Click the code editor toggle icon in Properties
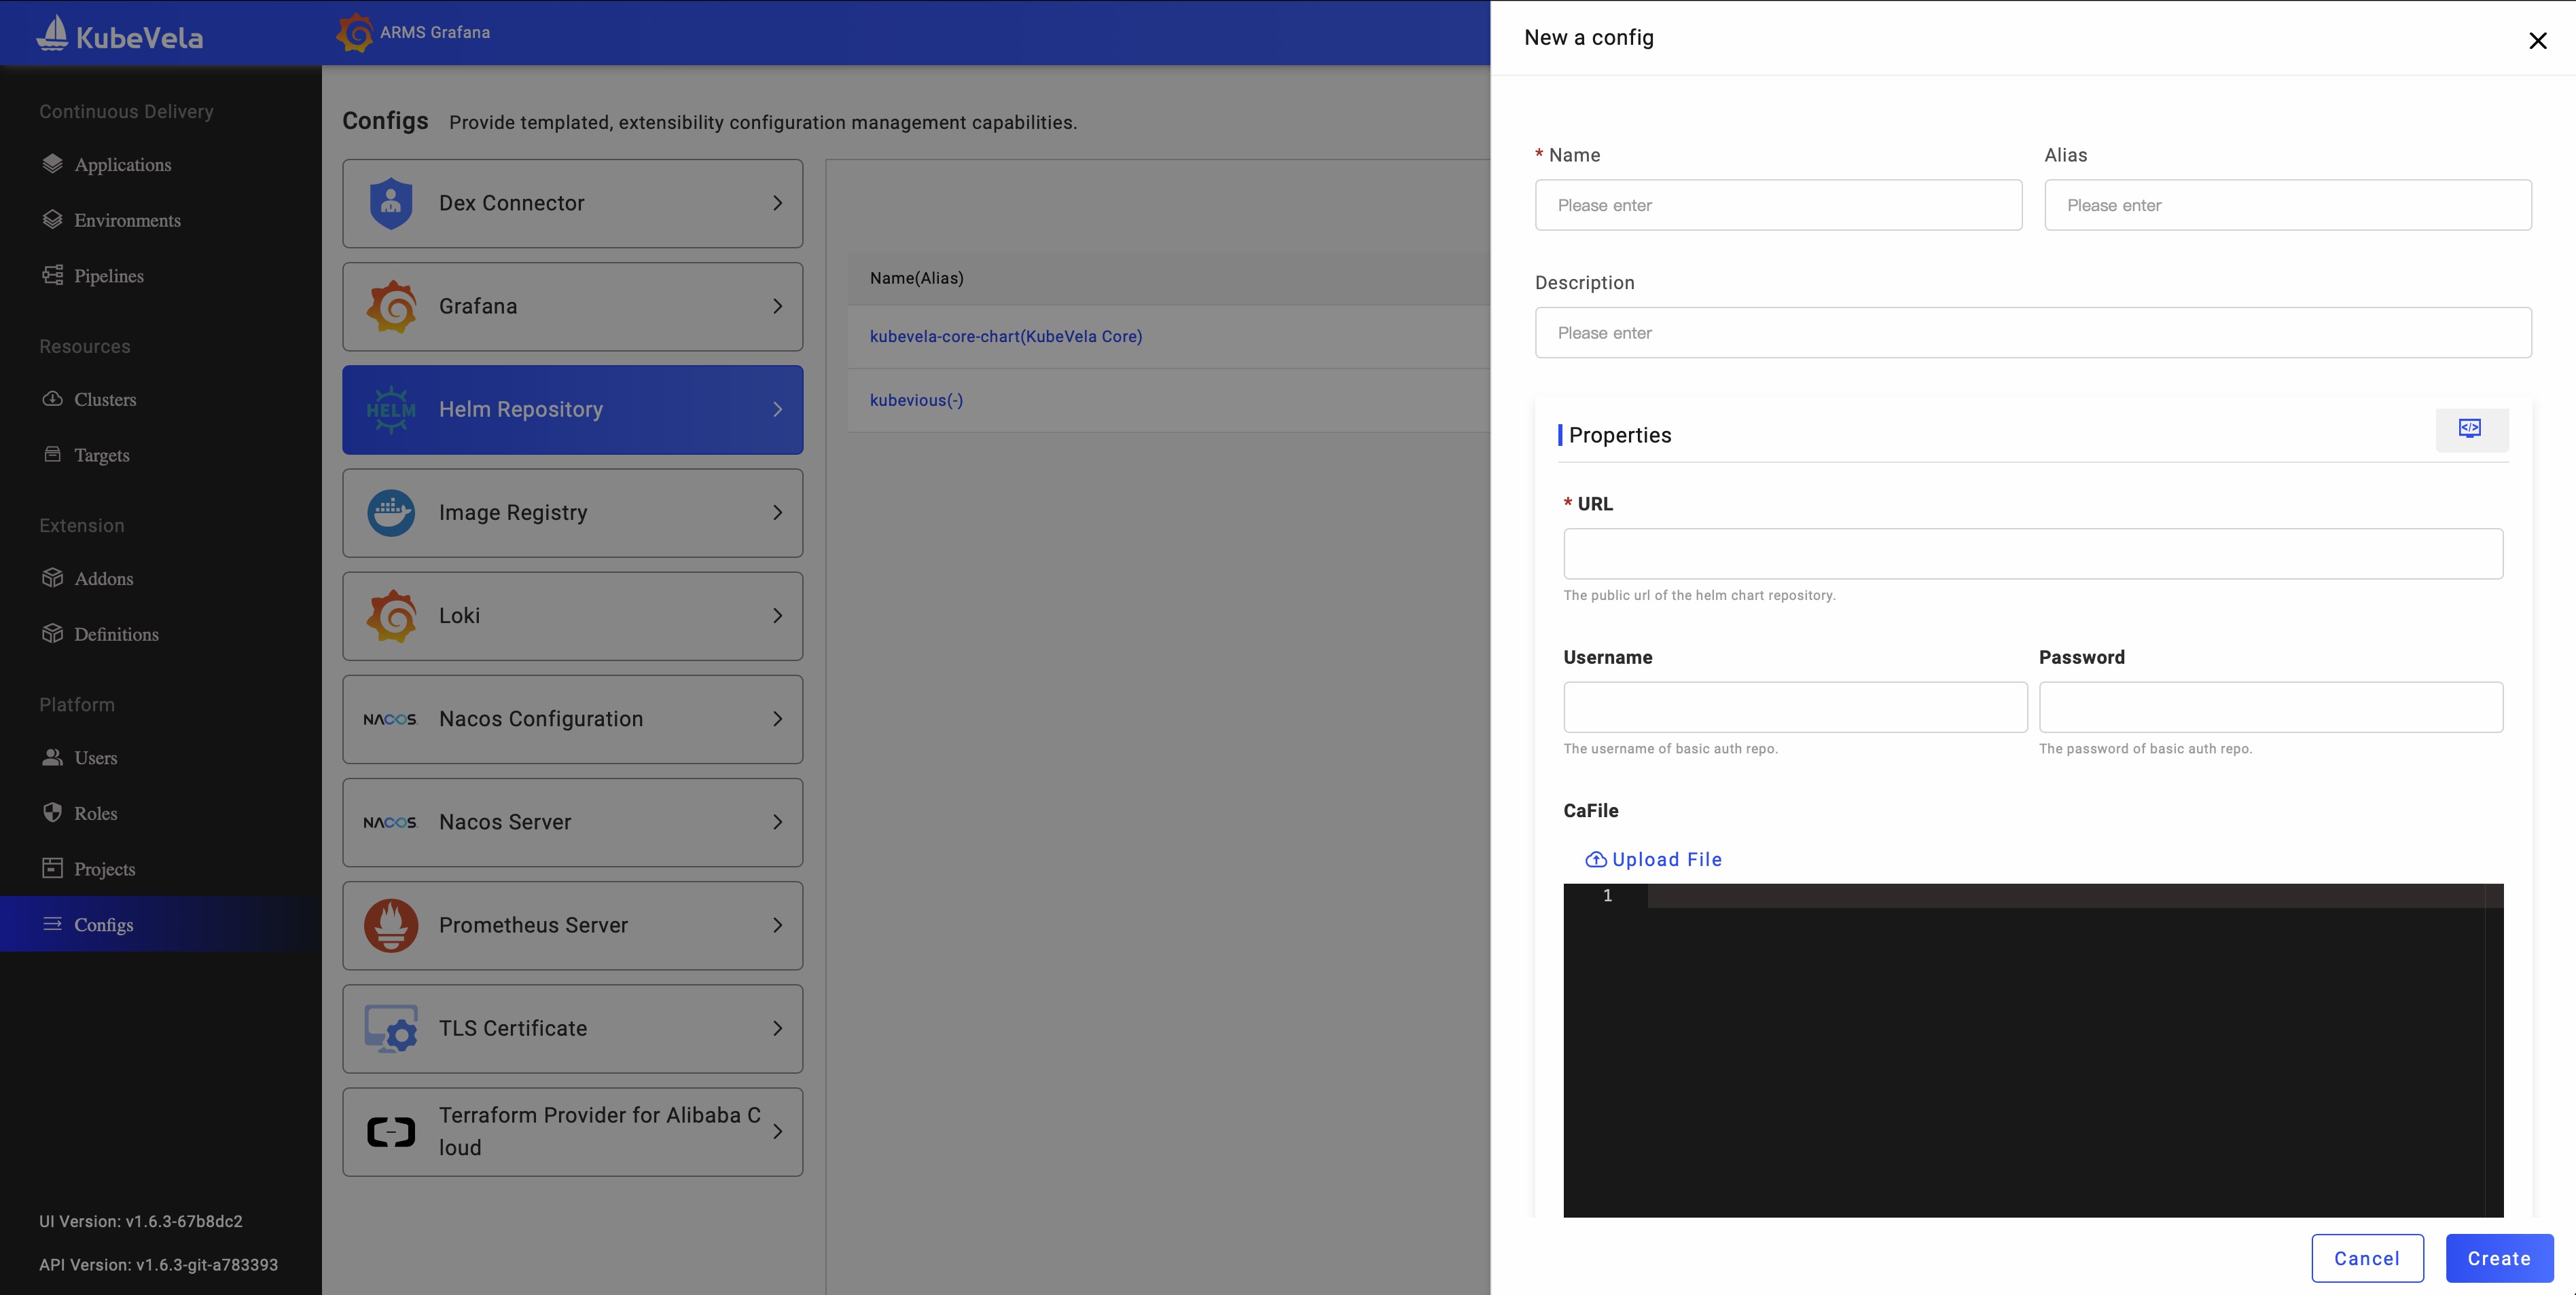2576x1295 pixels. 2470,429
